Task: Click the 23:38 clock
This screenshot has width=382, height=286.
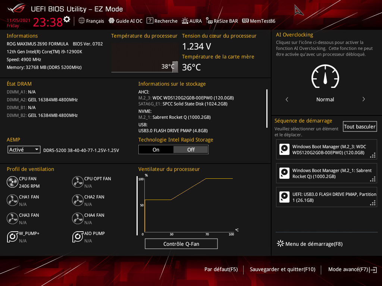Action: point(48,22)
